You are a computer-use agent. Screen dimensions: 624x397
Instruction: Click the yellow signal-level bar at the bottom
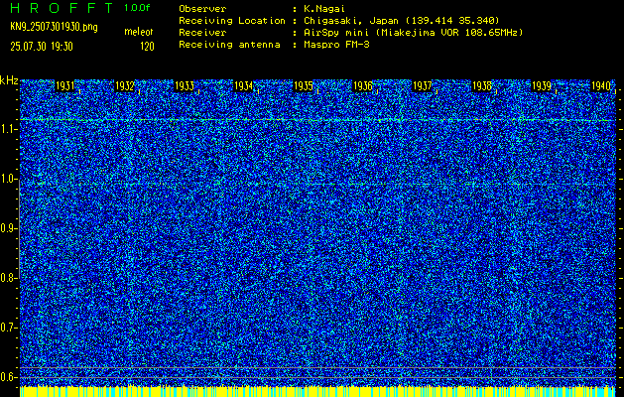click(317, 391)
